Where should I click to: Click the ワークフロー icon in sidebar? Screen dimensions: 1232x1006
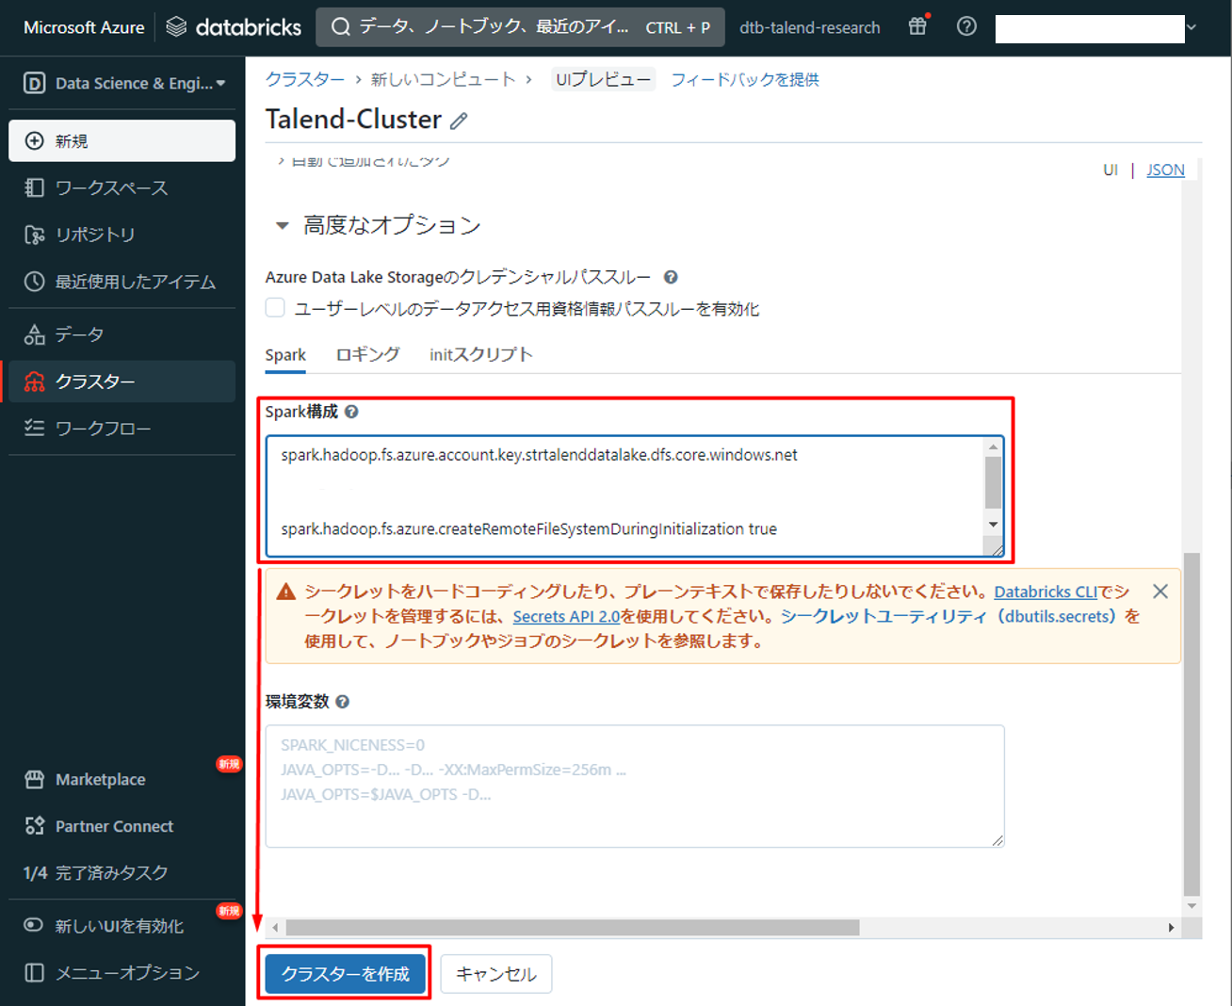[35, 429]
